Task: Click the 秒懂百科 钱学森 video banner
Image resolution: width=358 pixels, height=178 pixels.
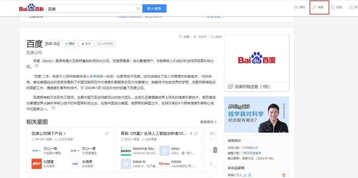Action: [257, 114]
